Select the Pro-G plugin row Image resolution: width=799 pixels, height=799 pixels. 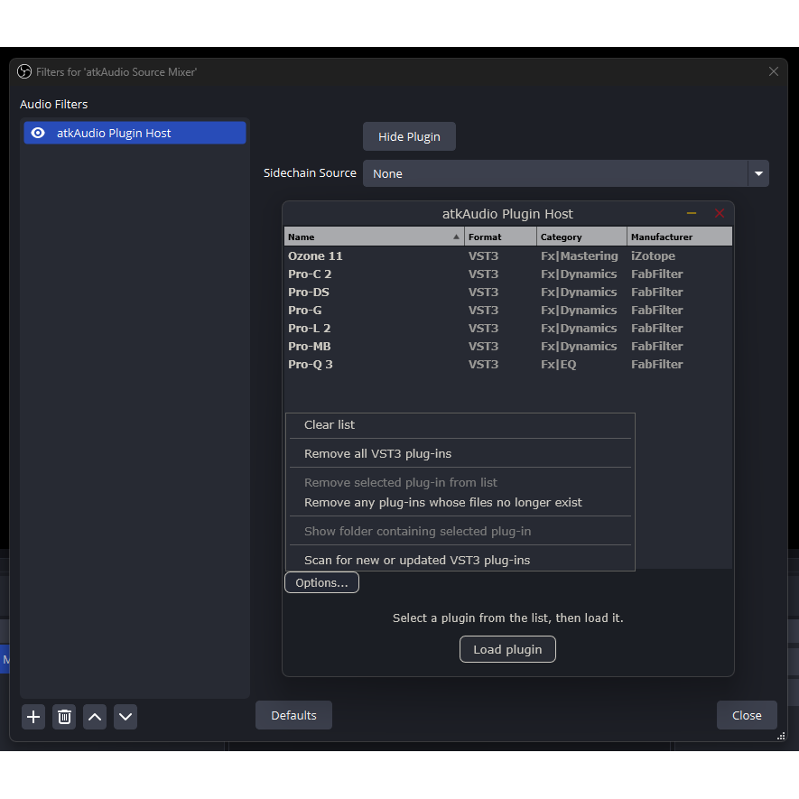point(508,310)
